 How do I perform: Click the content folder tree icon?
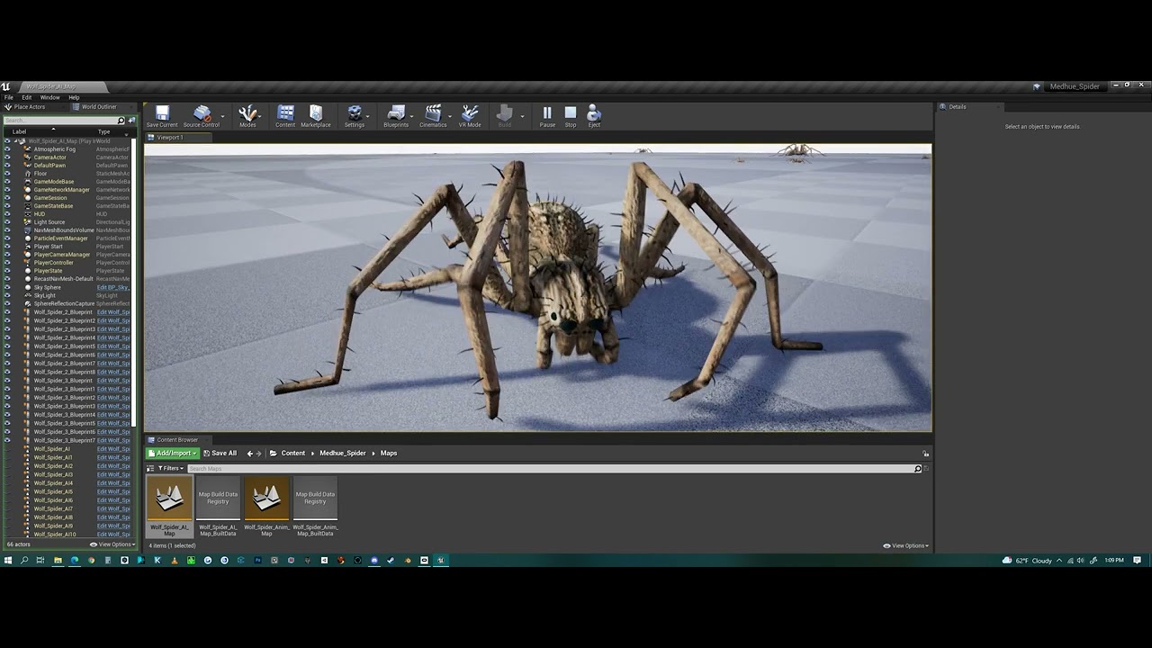tap(273, 454)
